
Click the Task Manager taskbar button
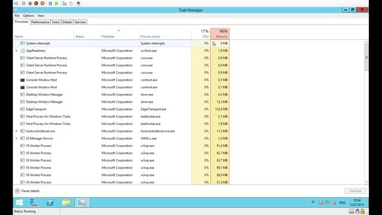82,202
